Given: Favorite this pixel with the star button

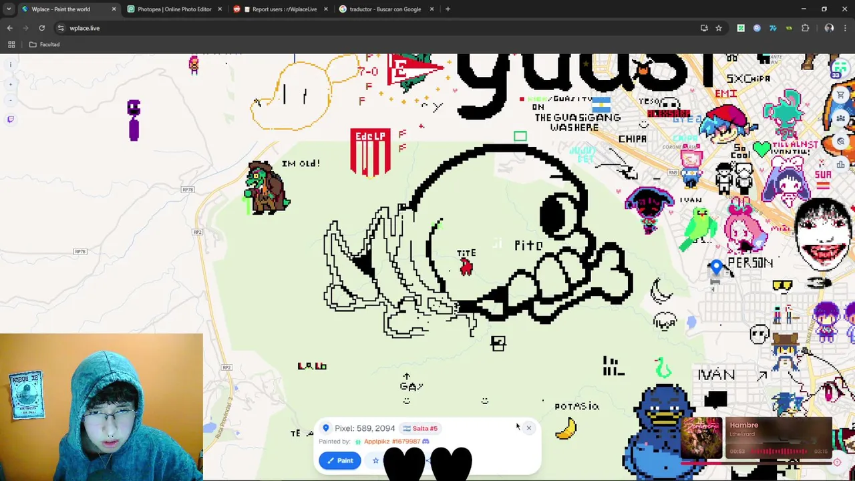Looking at the screenshot, I should [x=375, y=460].
